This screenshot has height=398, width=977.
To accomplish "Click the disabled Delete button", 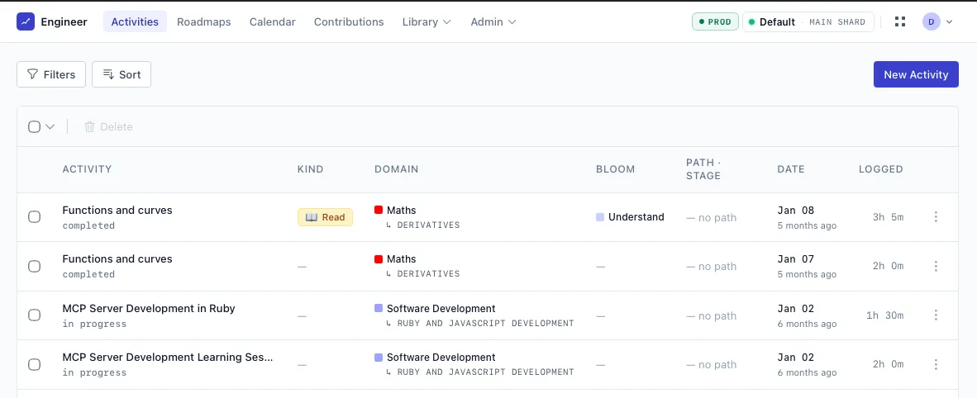I will click(x=109, y=127).
